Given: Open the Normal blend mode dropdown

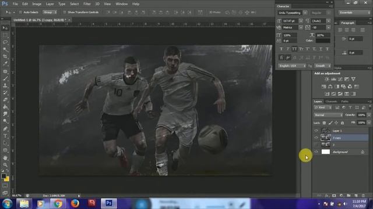Looking at the screenshot, I should 328,115.
